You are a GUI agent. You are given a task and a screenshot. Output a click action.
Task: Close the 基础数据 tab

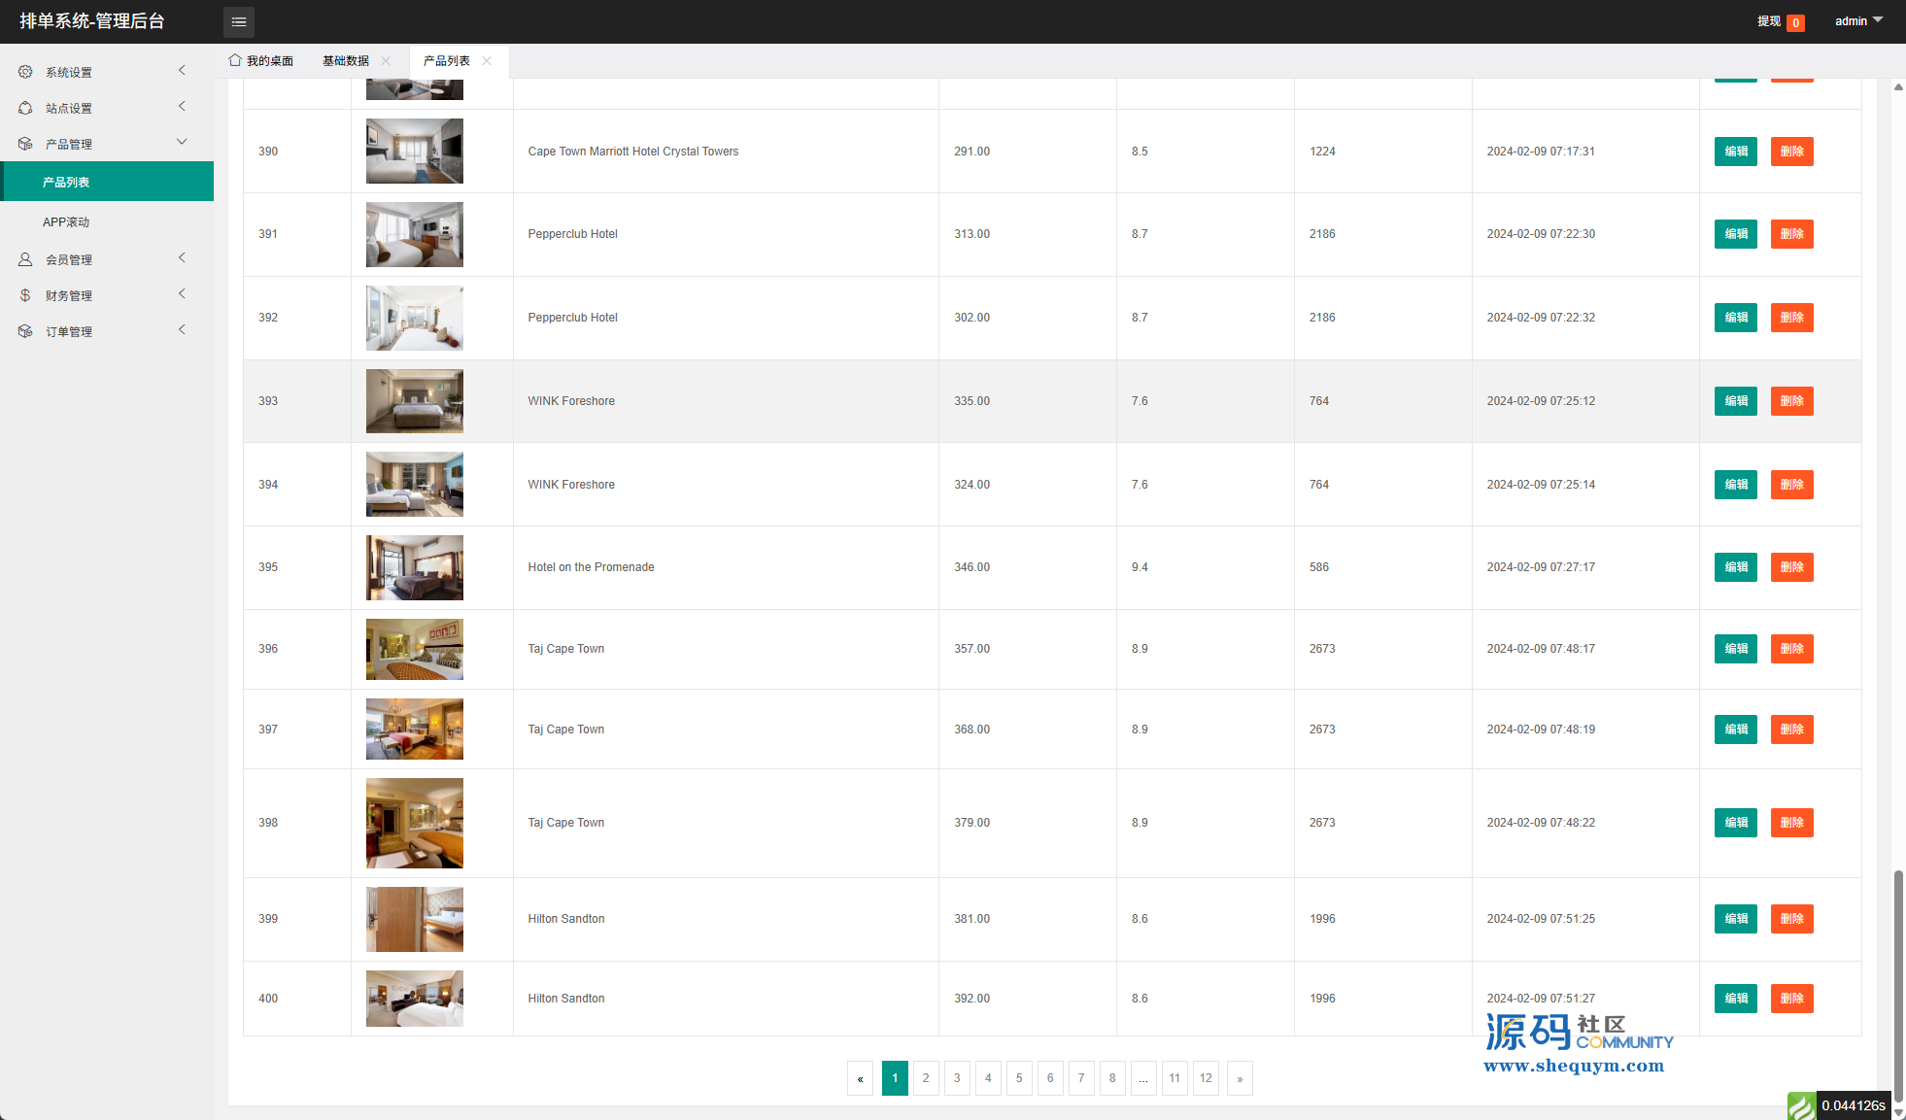[387, 60]
